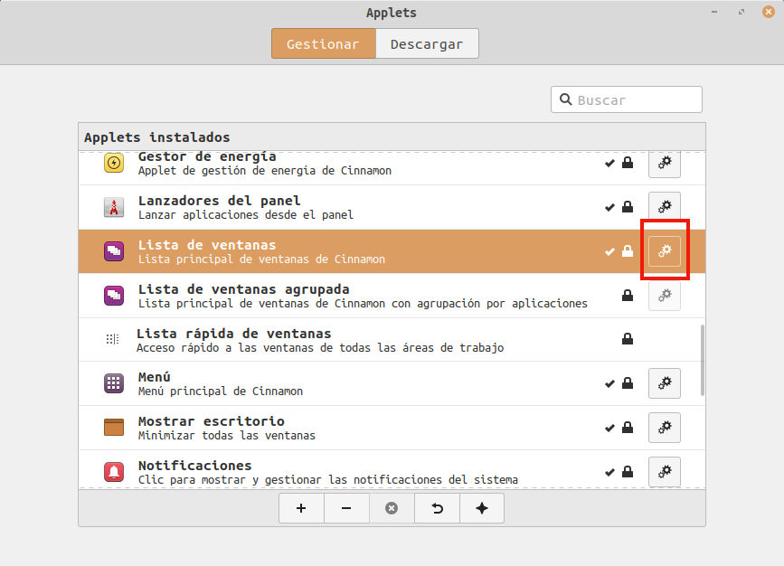Click the plus add applet button

301,508
